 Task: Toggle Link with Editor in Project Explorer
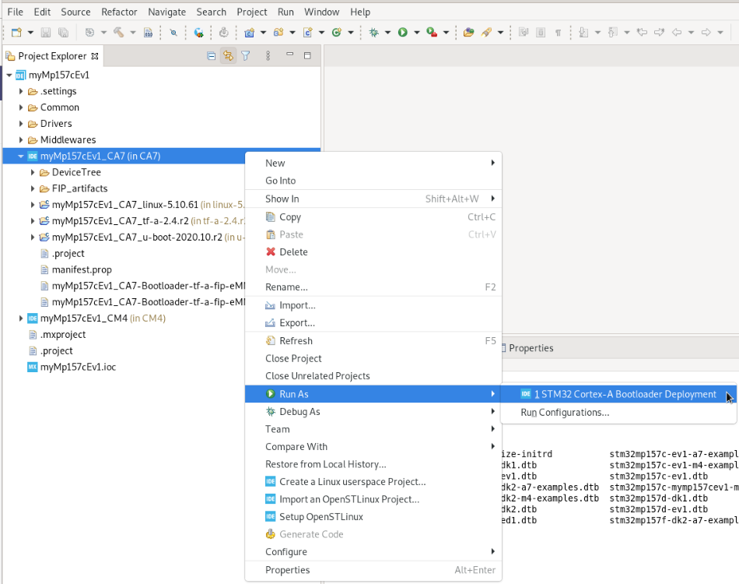coord(228,56)
